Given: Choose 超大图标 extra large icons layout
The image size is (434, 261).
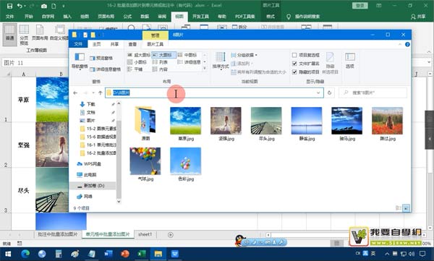Looking at the screenshot, I should tap(139, 55).
